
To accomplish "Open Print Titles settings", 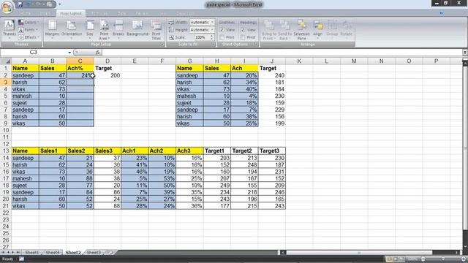I will point(156,30).
